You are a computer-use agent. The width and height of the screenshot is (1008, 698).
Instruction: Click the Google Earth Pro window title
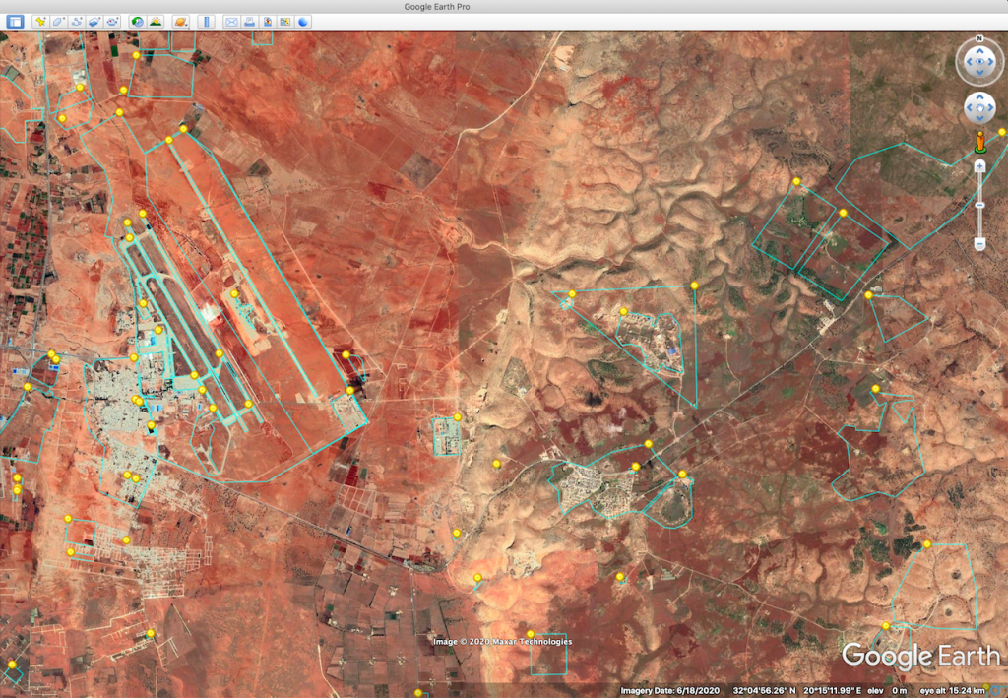point(436,7)
